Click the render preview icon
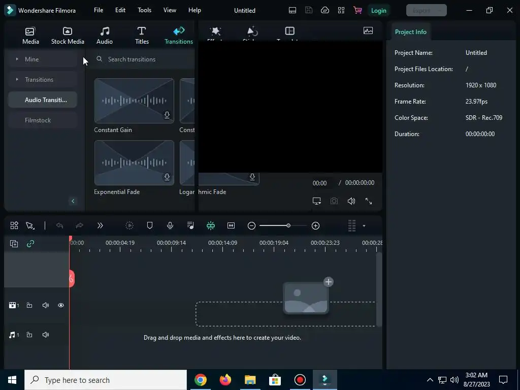Viewport: 520px width, 390px height. 129,225
